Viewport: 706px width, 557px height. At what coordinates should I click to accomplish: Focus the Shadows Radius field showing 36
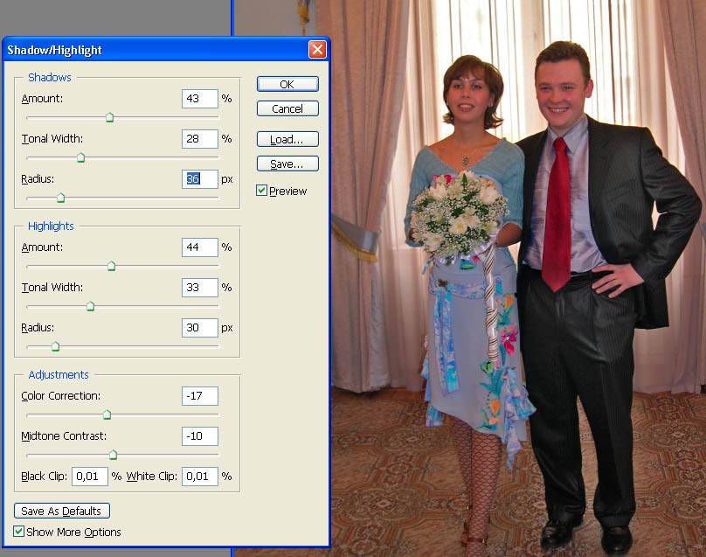tap(200, 179)
